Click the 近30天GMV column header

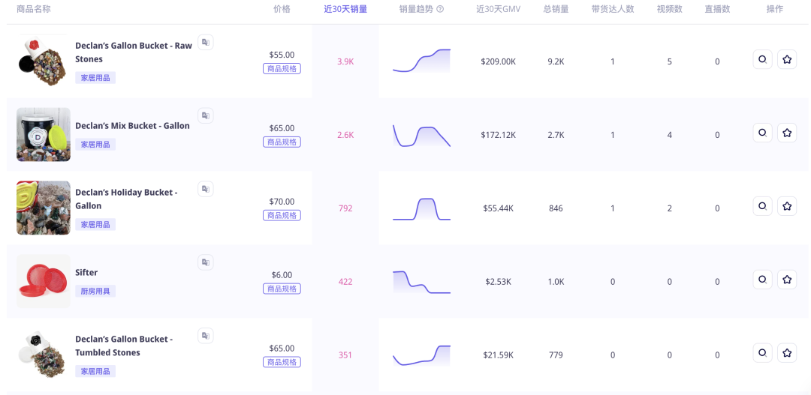click(498, 9)
